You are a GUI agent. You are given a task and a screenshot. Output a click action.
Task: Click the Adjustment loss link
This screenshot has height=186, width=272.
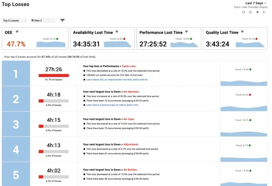pos(131,144)
